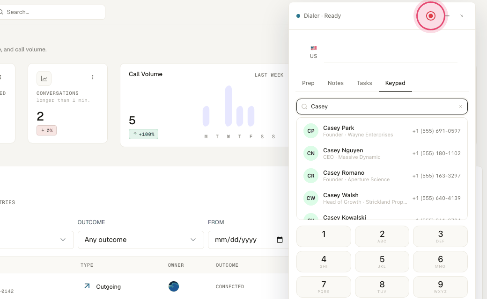Click the magnifier icon beside Casey
Viewport: 487px width, 299px height.
(x=304, y=107)
